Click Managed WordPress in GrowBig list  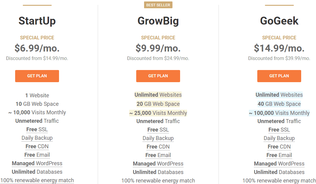click(x=158, y=164)
